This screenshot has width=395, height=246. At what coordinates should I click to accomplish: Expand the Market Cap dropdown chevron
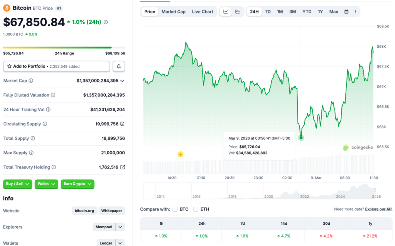[122, 81]
